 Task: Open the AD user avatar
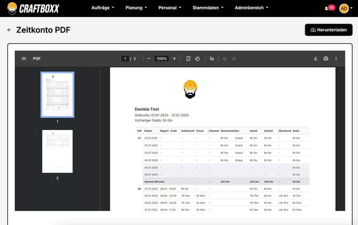tap(344, 8)
